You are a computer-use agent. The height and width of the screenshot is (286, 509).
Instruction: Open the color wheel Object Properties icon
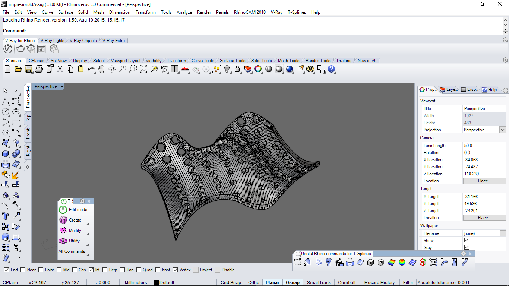[258, 69]
